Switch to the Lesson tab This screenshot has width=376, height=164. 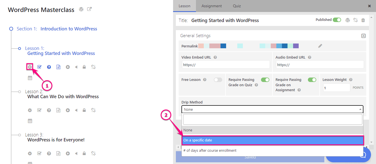[x=185, y=6]
